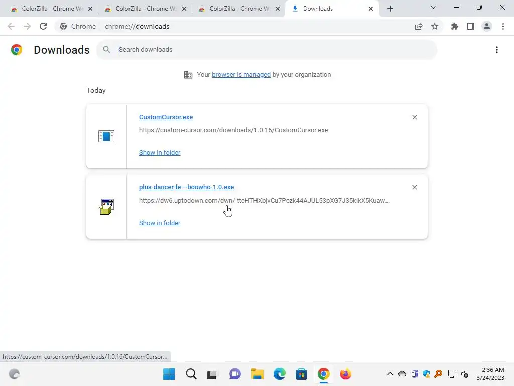
Task: Open Chrome's three-dot main menu
Action: [503, 26]
